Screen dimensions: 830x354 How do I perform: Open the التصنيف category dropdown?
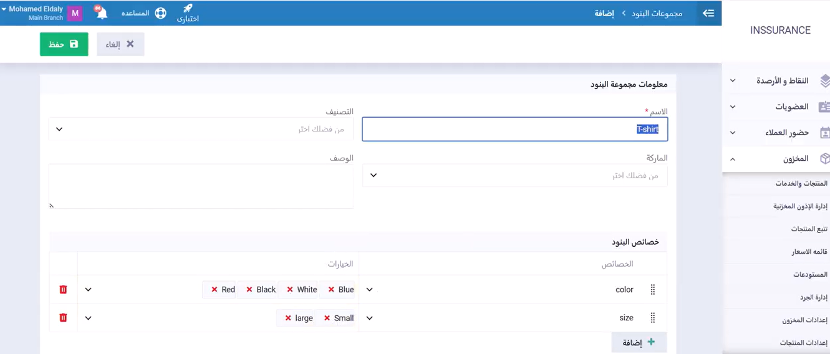coord(201,129)
